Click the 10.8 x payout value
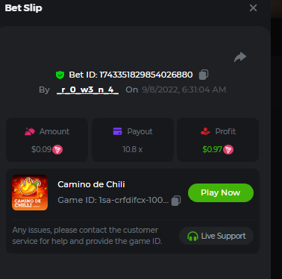Screen dimensions: 282x279 pyautogui.click(x=133, y=149)
